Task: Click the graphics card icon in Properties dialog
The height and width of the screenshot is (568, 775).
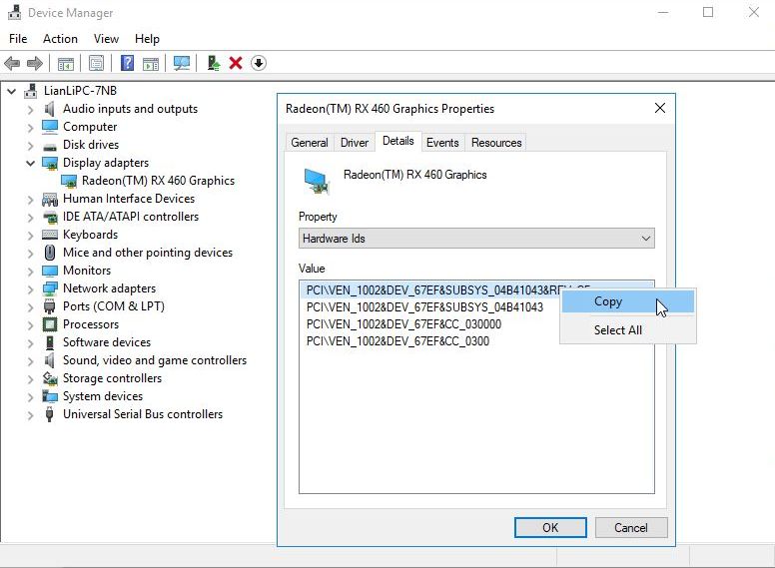Action: click(x=317, y=182)
